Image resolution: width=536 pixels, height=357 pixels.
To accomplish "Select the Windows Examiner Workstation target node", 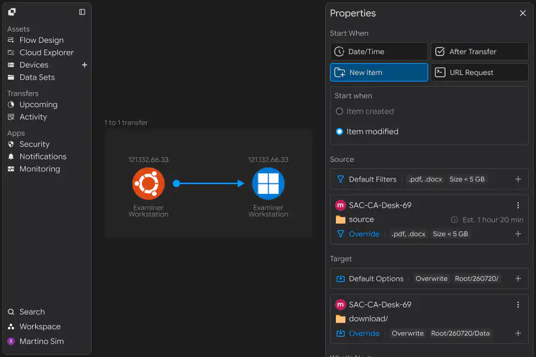I will point(269,183).
